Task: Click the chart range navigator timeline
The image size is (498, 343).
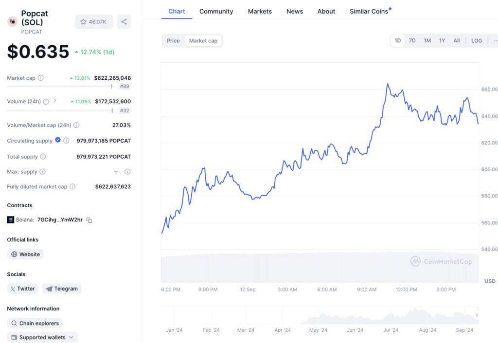Action: (x=320, y=315)
